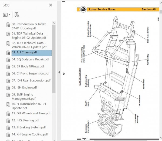The image size is (162, 141).
Task: Click the 'ELISE CHASSIS UNIT' diagram title
Action: point(80,77)
